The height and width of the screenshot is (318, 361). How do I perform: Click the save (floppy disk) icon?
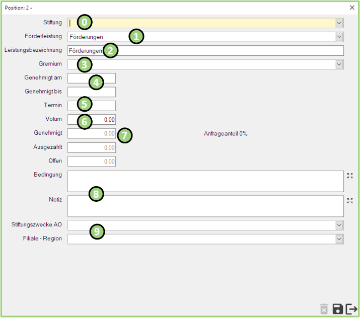338,309
